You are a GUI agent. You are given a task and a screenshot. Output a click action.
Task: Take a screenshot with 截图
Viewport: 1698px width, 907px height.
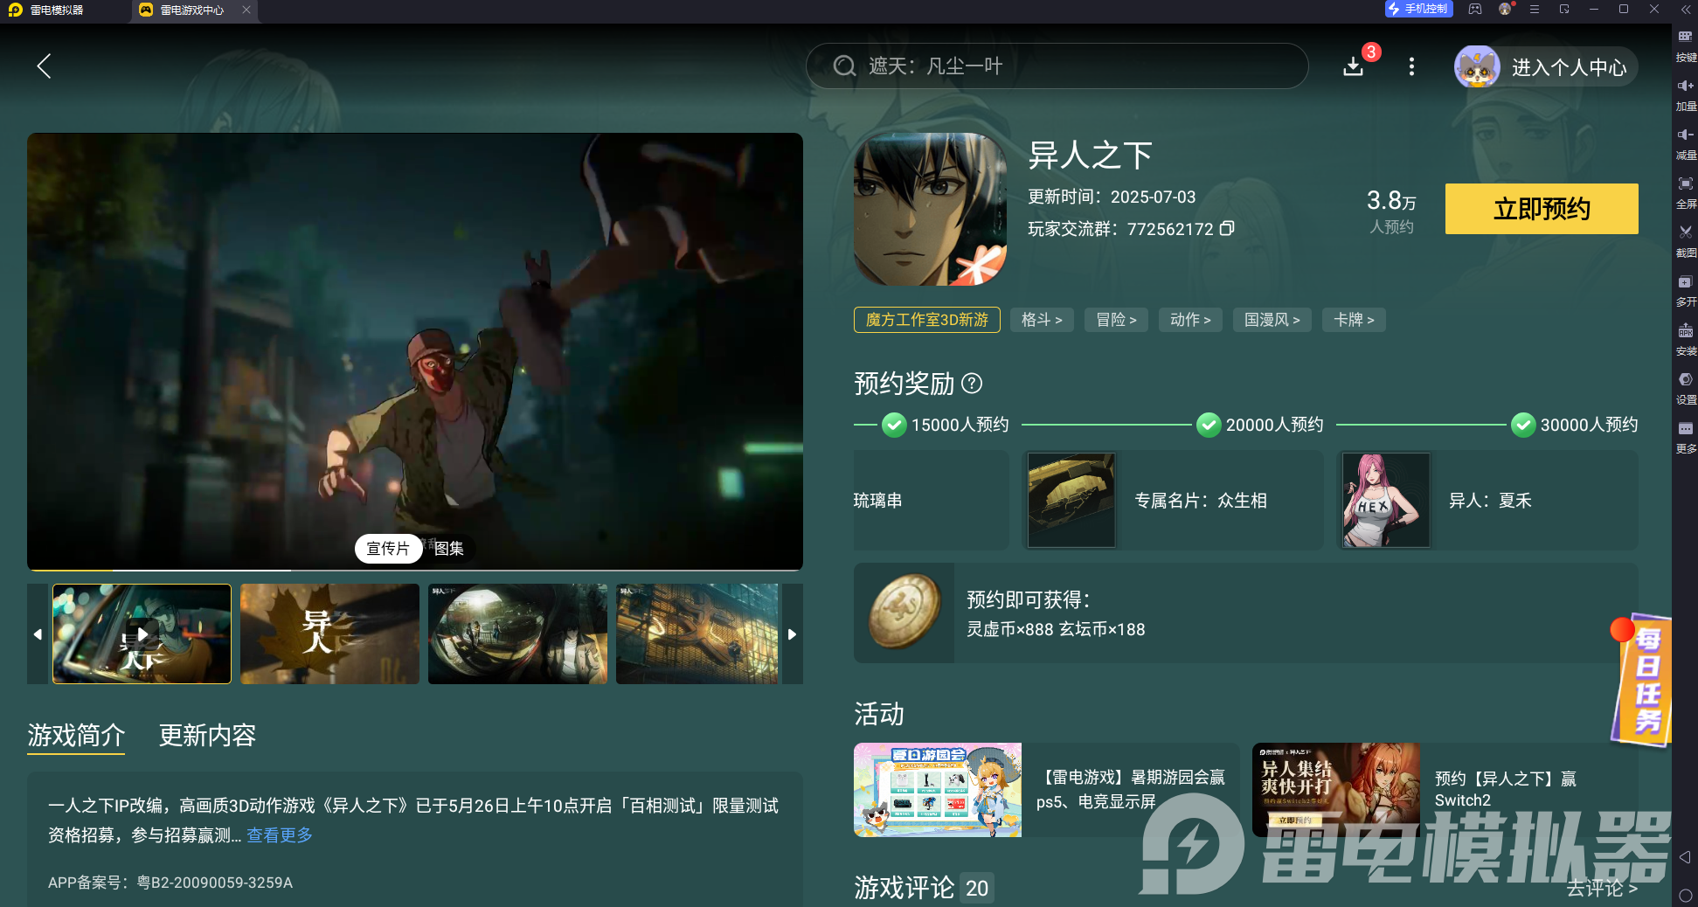click(1686, 241)
